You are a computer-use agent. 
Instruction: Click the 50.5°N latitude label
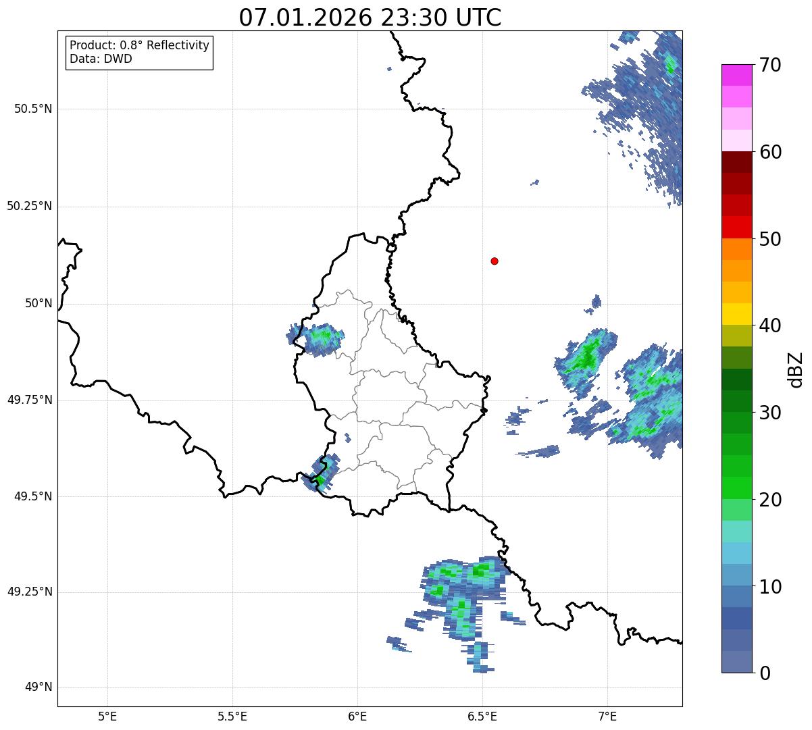click(x=33, y=109)
